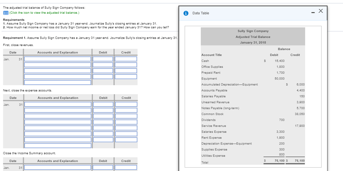Open the adjusted trial balance table icon

(6, 13)
